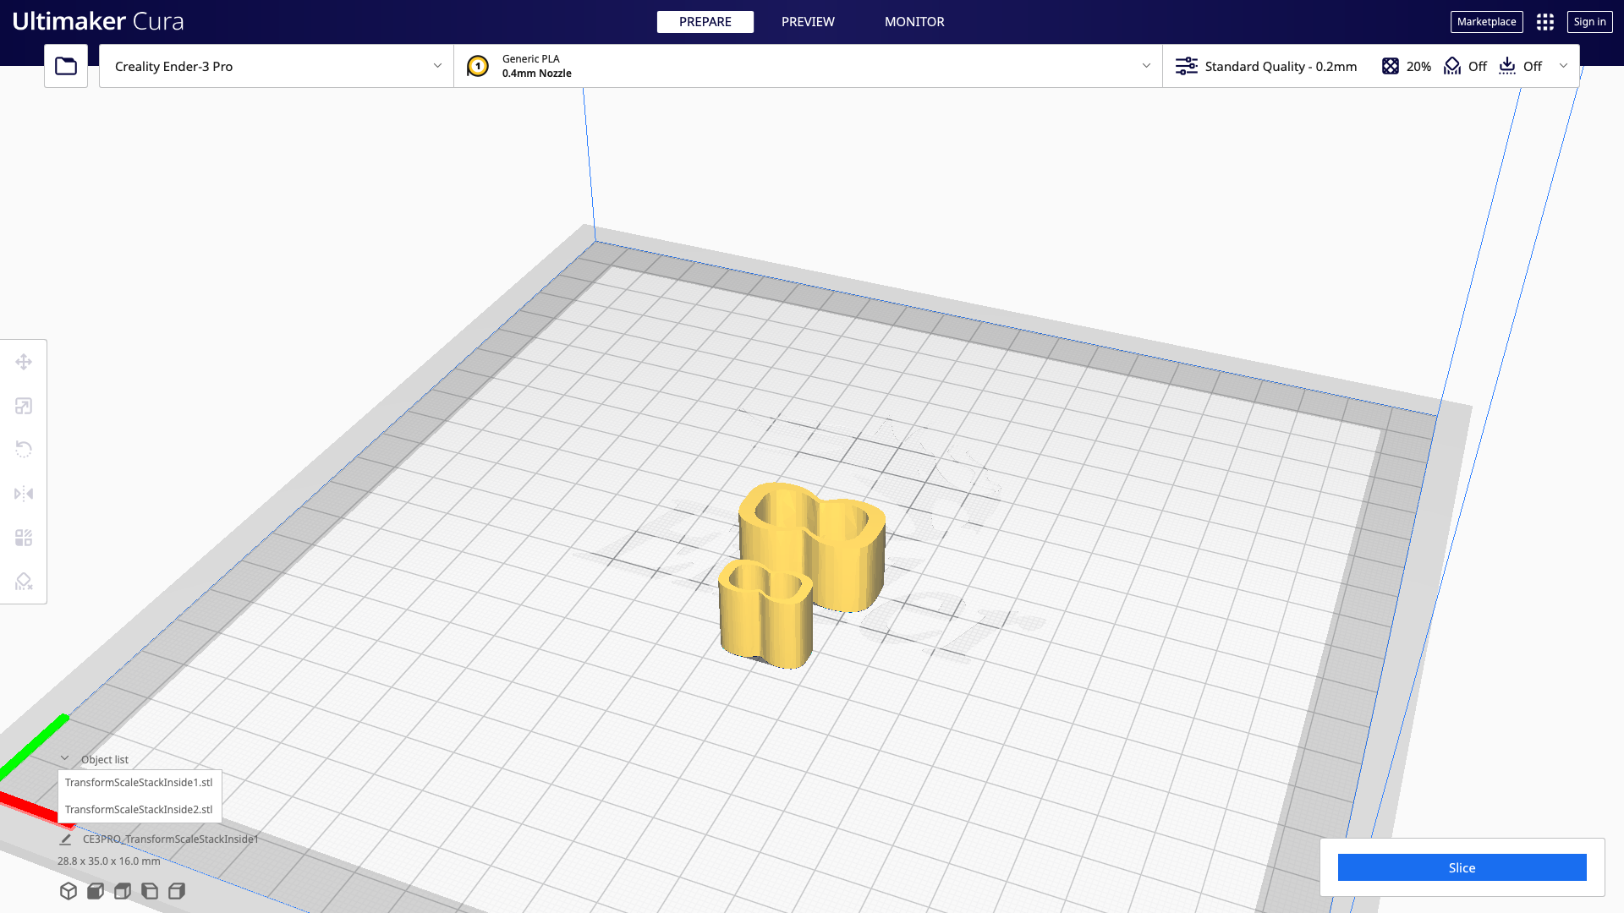Click job name CE3PRO_TransformScaleStackInside1
1624x913 pixels.
(171, 839)
